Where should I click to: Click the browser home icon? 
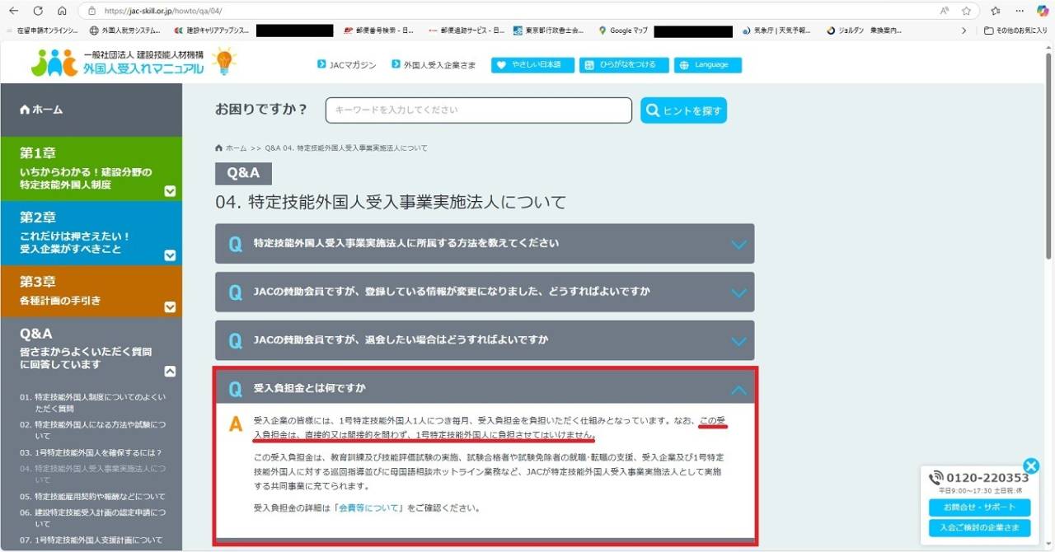(x=62, y=11)
